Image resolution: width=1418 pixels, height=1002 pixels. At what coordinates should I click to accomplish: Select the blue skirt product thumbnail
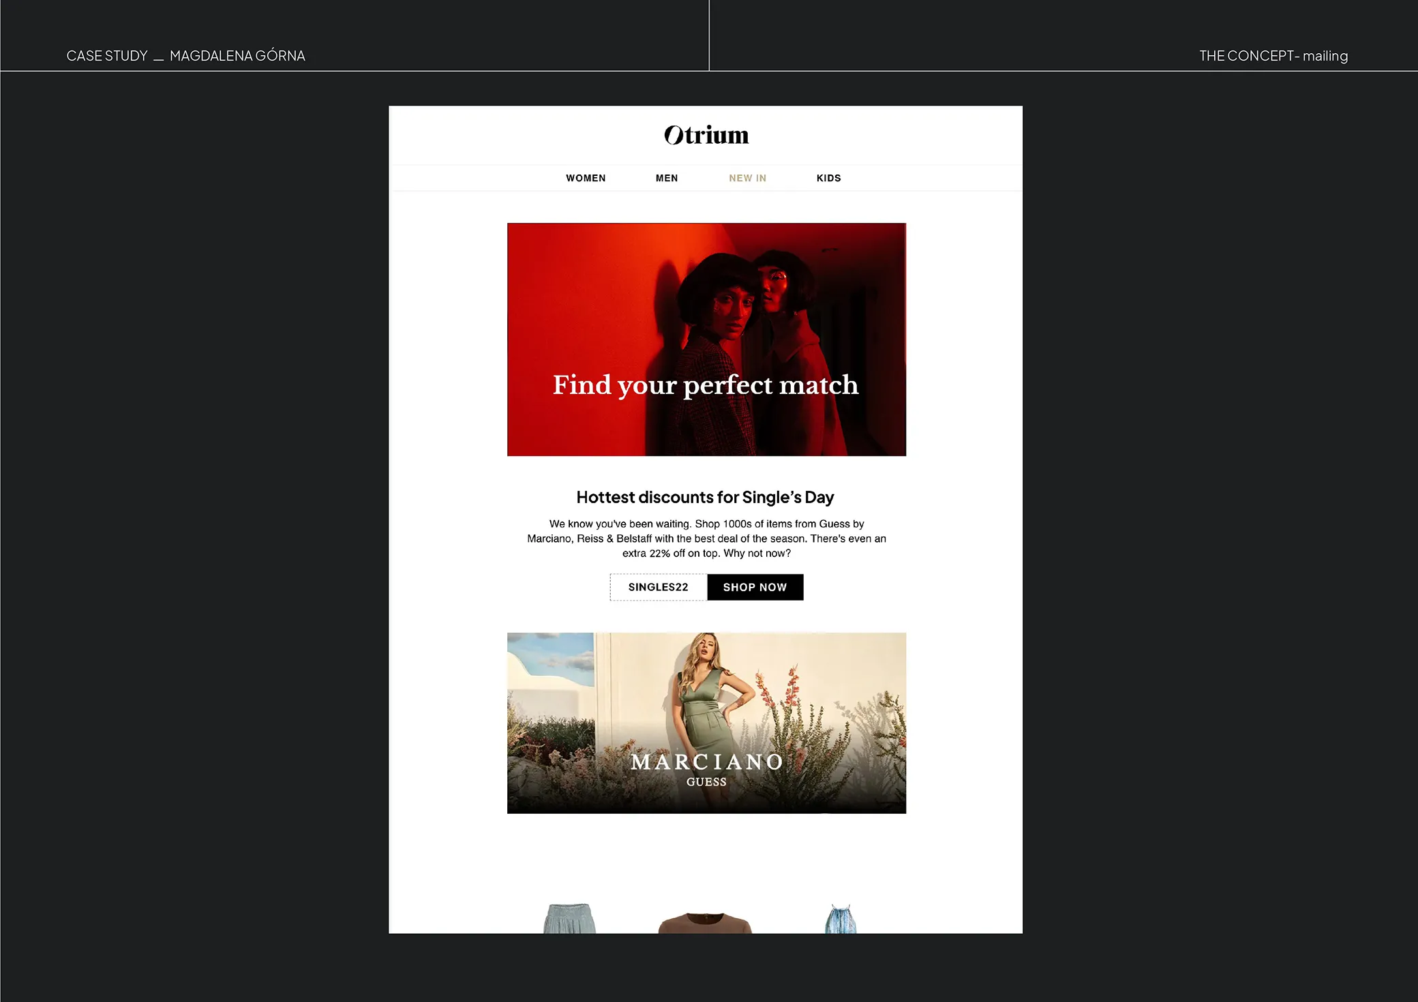(570, 919)
